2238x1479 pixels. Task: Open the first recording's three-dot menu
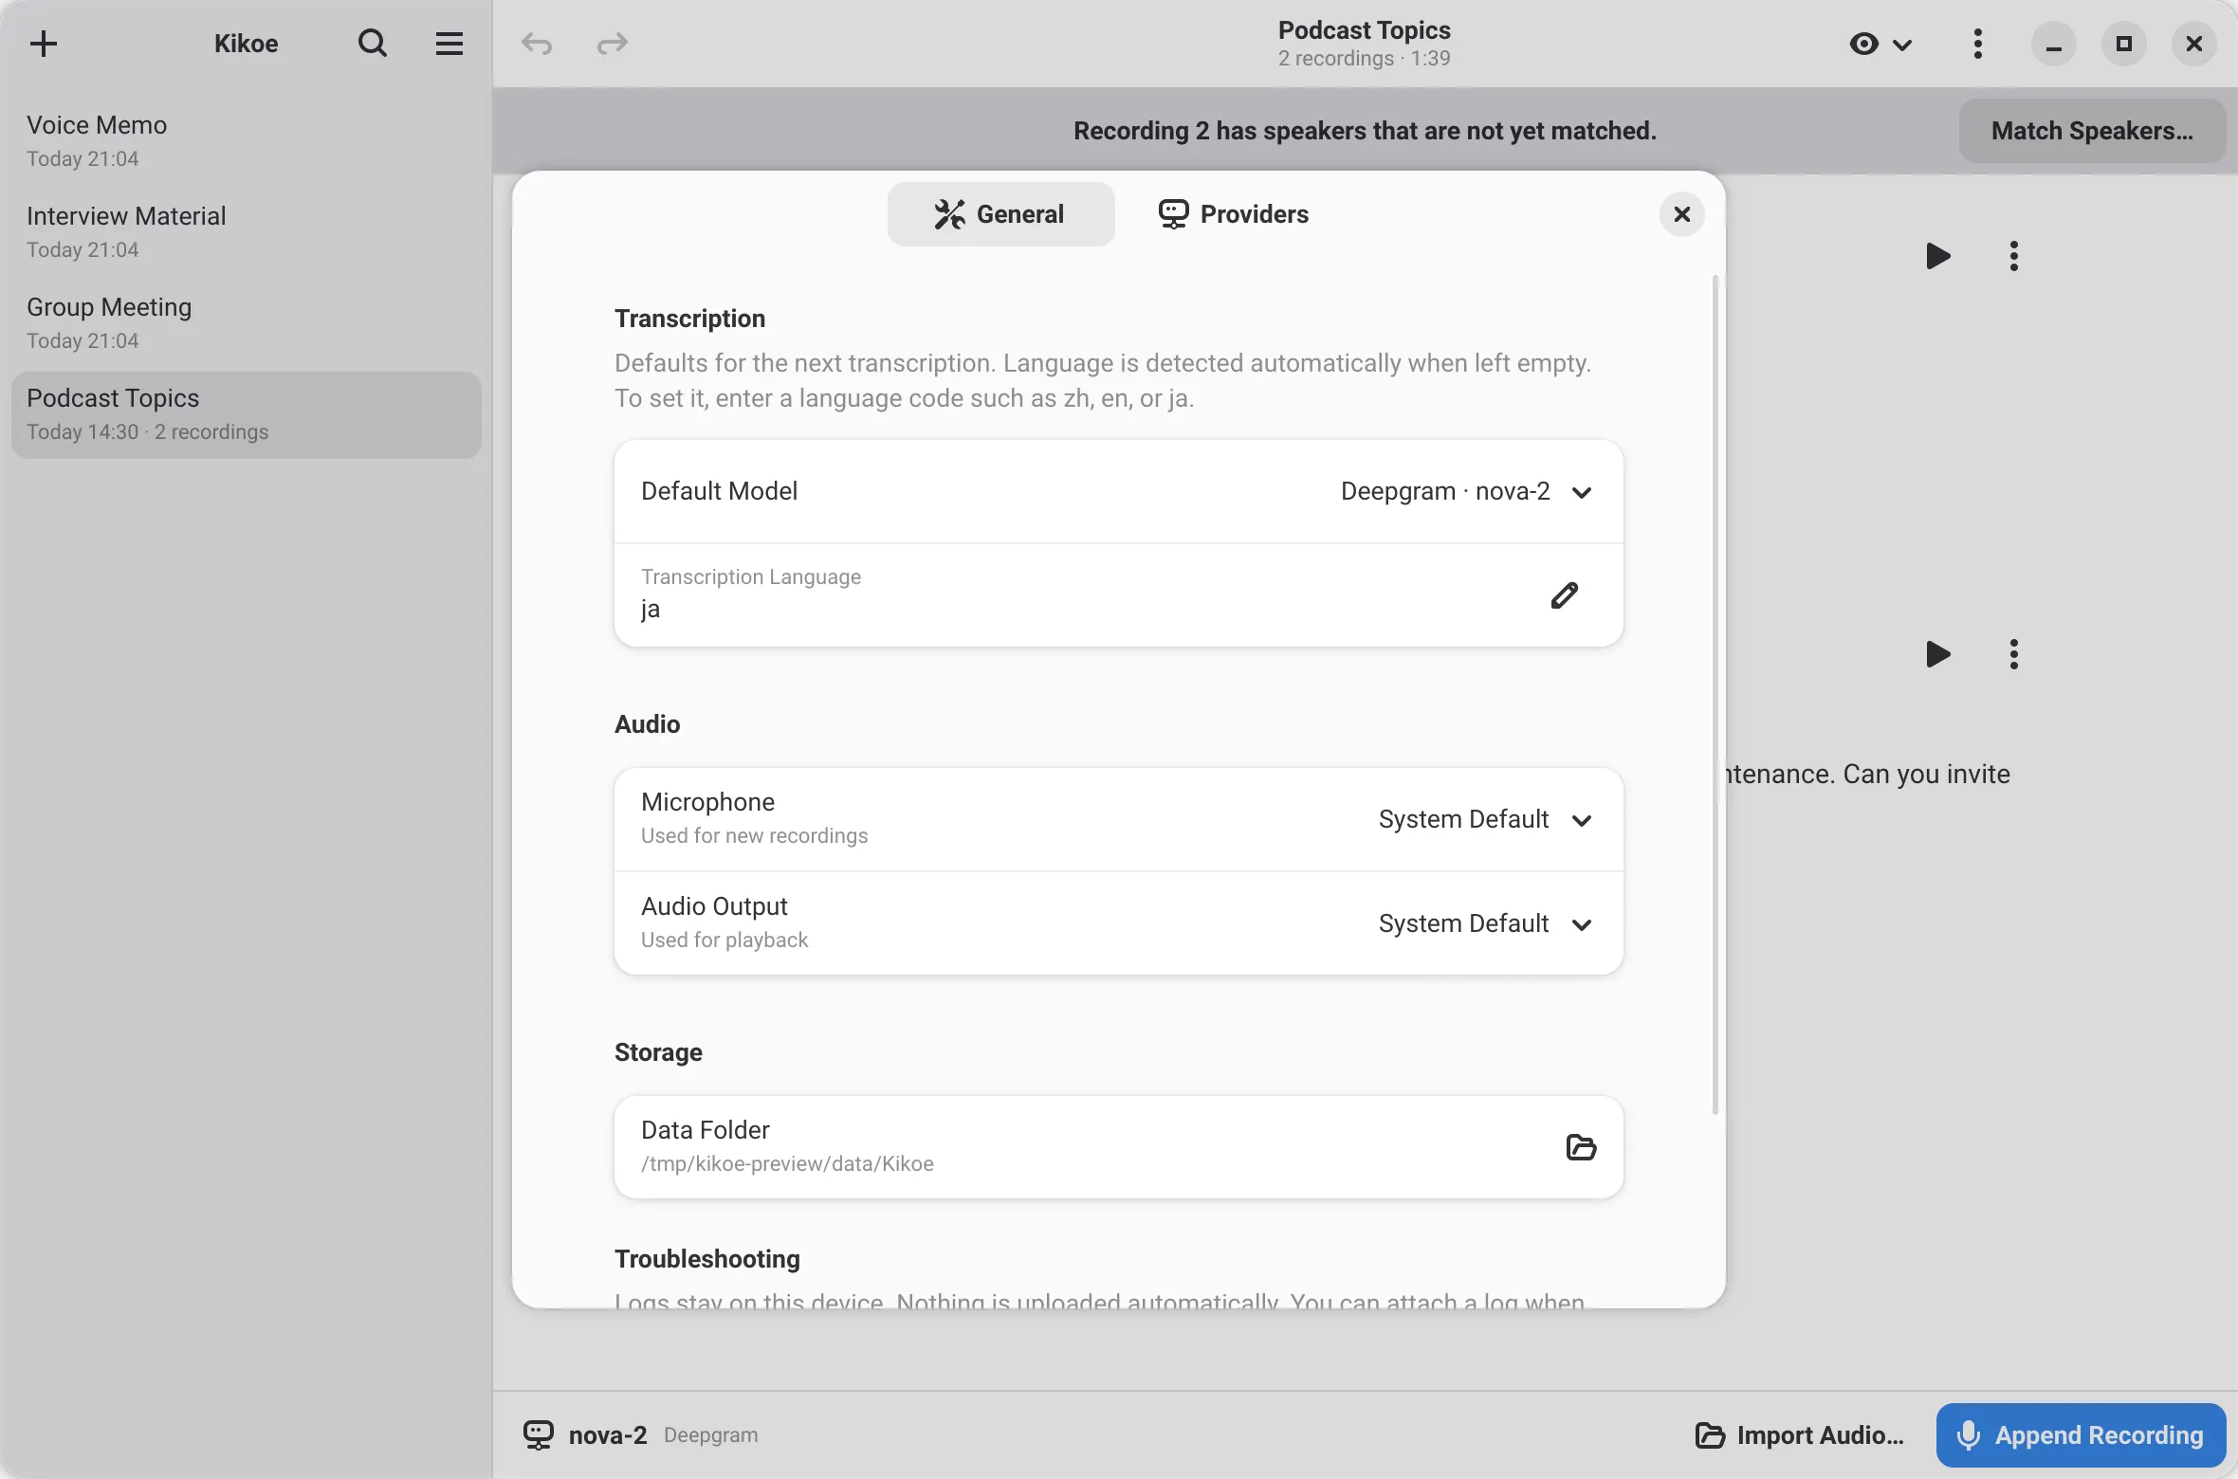click(2014, 256)
